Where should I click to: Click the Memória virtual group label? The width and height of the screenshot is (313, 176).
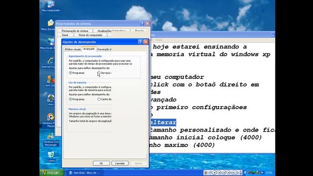tap(77, 109)
